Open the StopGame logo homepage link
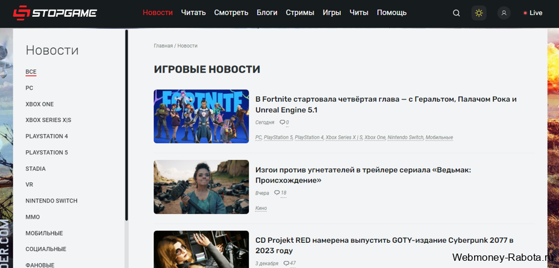The height and width of the screenshot is (268, 559). point(55,13)
